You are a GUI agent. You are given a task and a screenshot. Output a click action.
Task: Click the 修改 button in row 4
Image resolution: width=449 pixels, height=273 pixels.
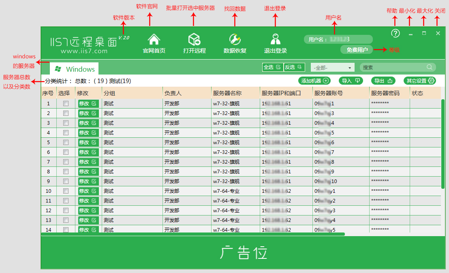(x=88, y=133)
